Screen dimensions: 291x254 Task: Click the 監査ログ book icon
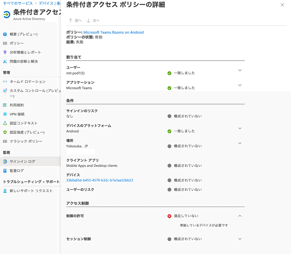pos(5,171)
